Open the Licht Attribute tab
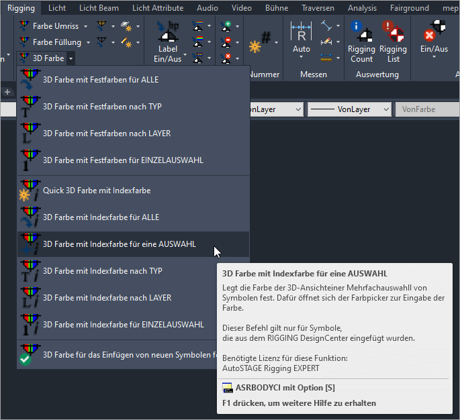The width and height of the screenshot is (460, 420). coord(158,8)
